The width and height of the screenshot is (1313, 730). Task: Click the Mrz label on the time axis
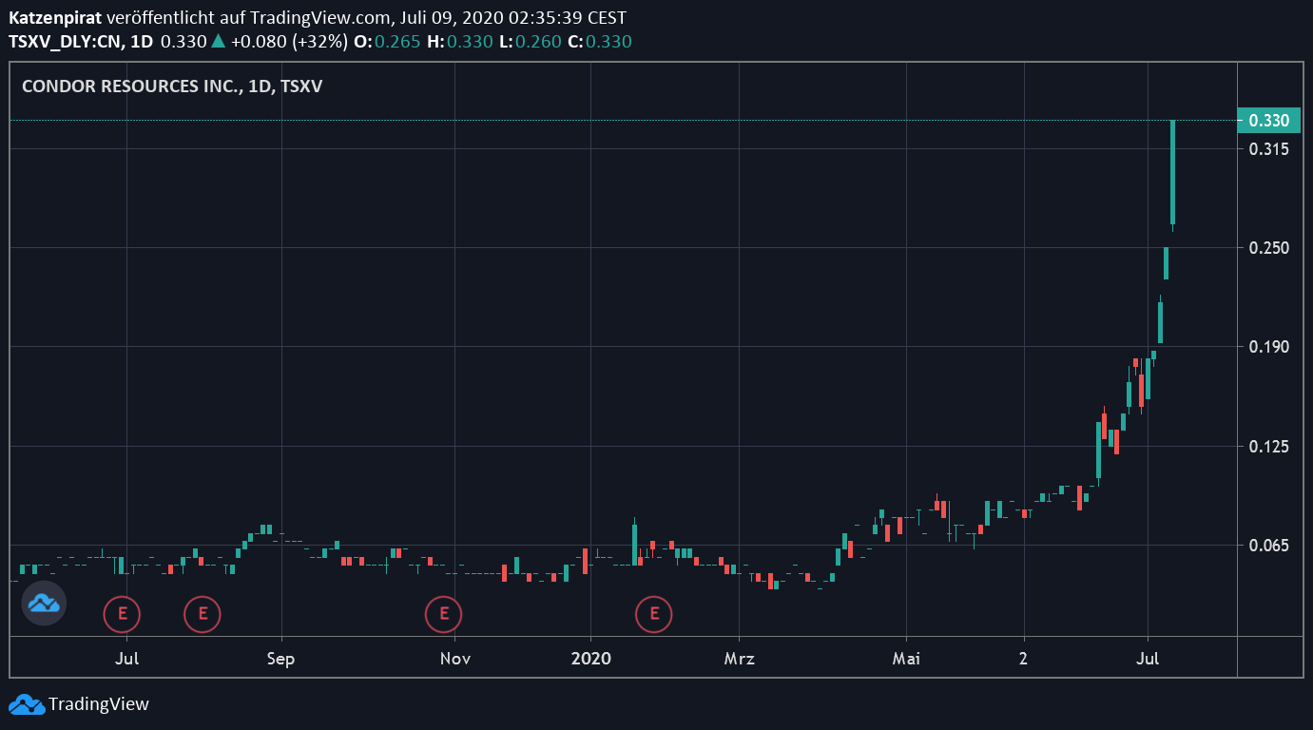[739, 658]
